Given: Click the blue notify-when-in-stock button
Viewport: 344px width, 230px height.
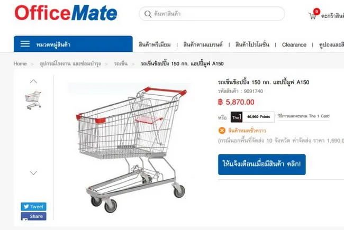Looking at the screenshot, I should point(262,164).
